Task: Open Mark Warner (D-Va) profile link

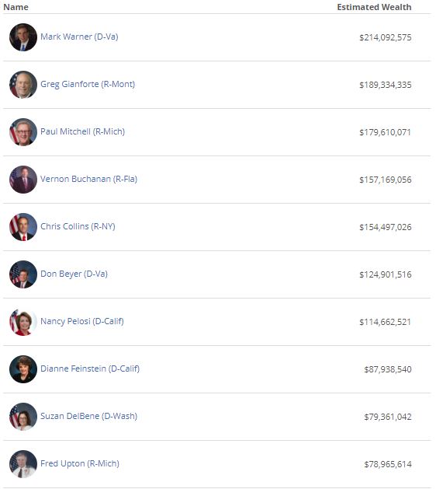Action: pyautogui.click(x=79, y=37)
